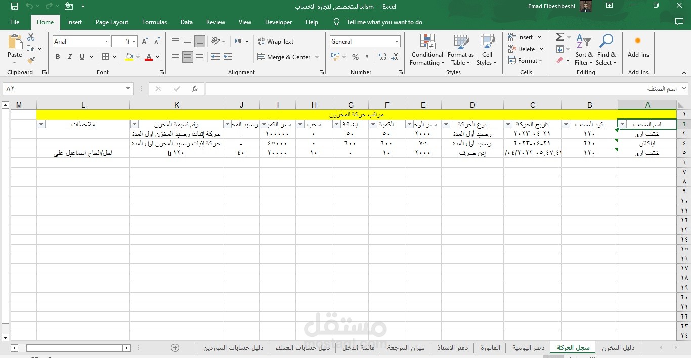Open the font size dropdown

[x=134, y=42]
